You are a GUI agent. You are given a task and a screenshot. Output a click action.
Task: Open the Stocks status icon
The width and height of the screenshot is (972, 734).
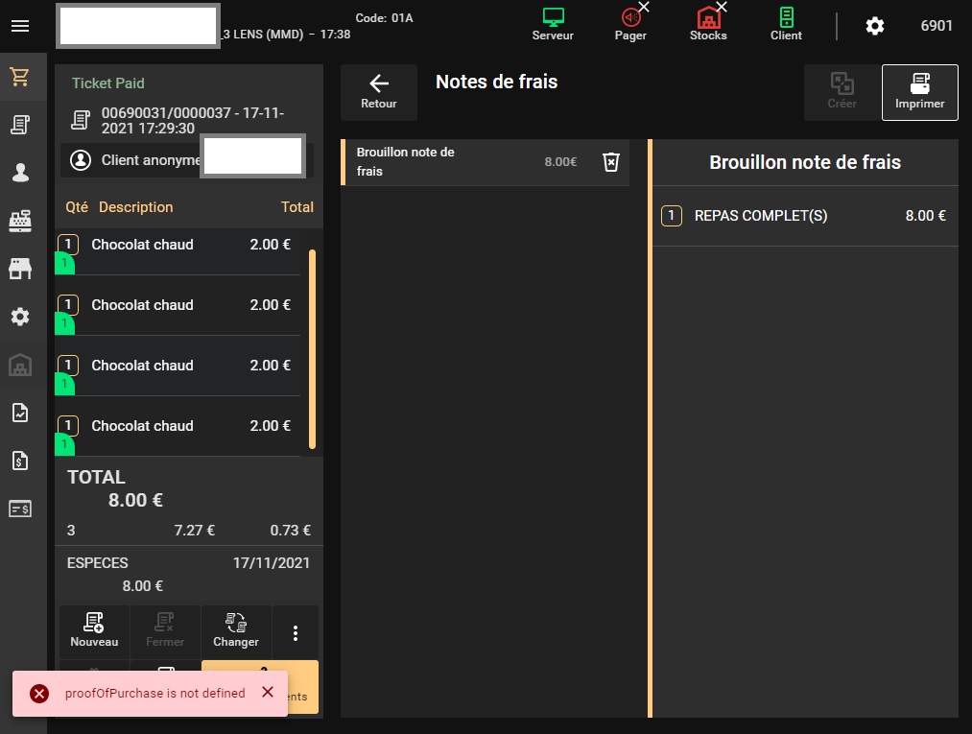pos(708,24)
